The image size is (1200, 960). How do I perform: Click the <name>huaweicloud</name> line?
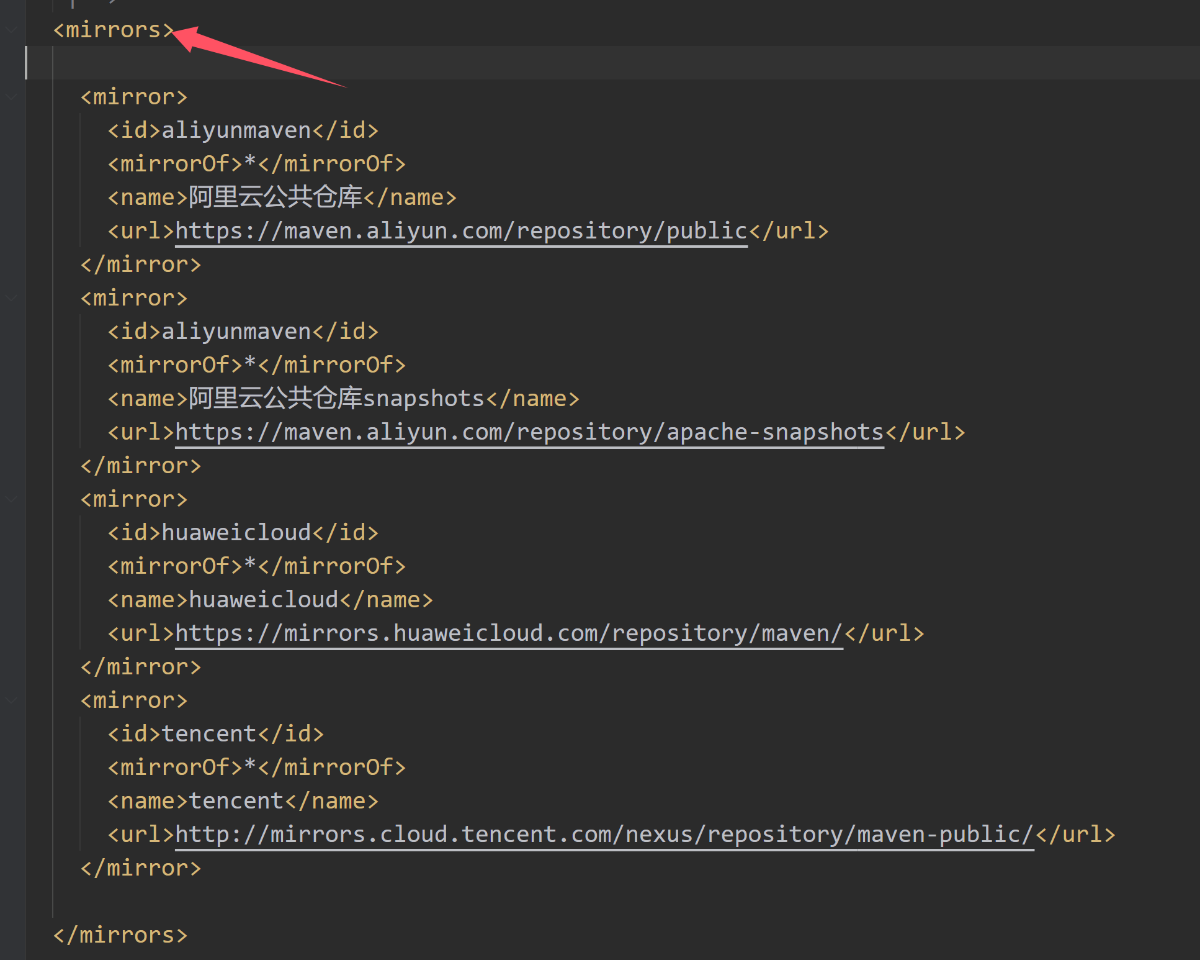[x=270, y=600]
